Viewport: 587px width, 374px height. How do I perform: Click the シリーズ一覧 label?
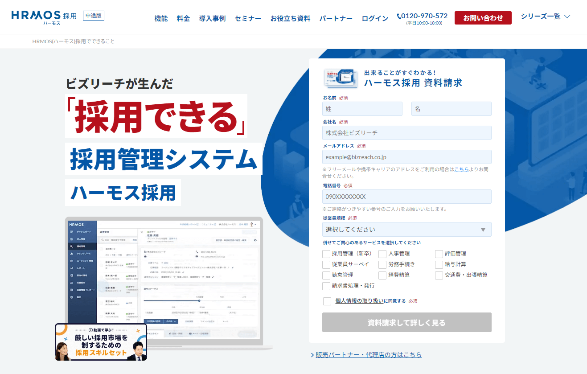click(541, 16)
